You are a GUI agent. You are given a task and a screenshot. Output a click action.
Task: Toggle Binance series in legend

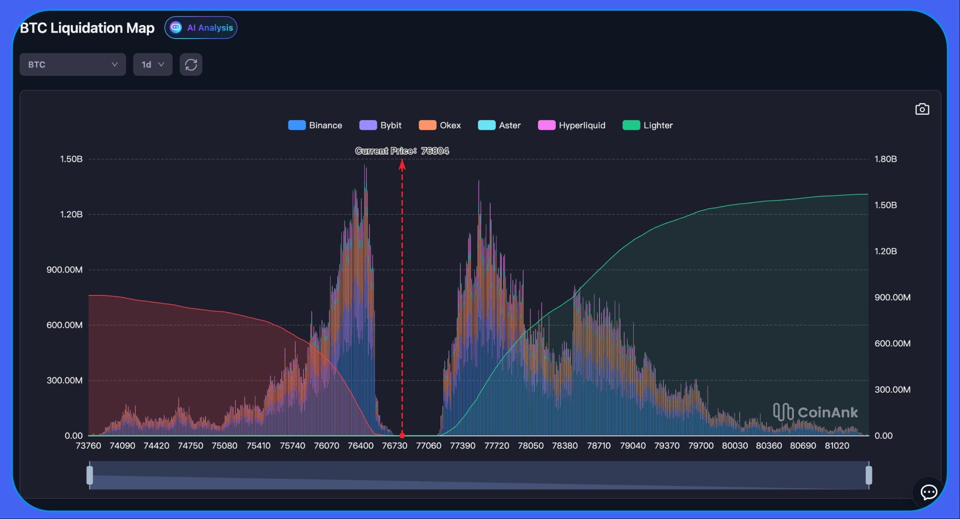(315, 125)
